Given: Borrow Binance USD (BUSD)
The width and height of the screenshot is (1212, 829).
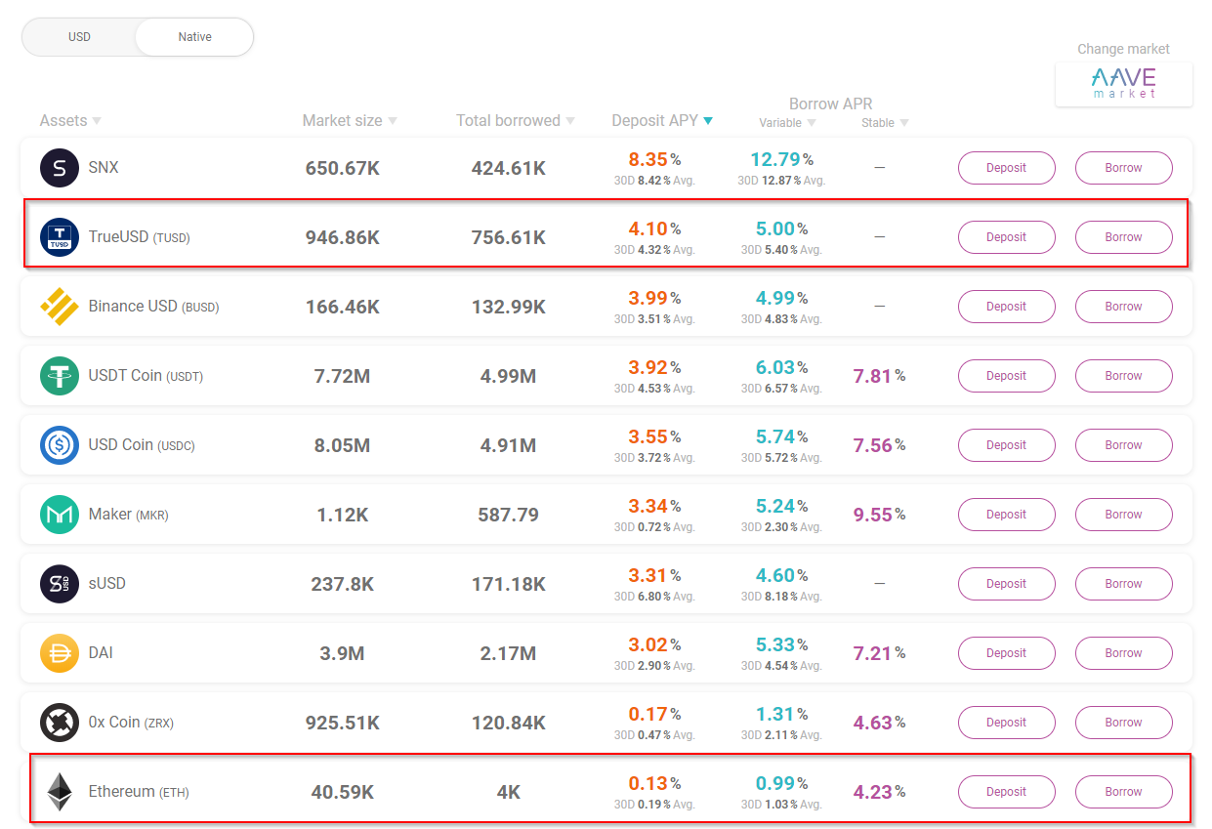Looking at the screenshot, I should 1124,307.
